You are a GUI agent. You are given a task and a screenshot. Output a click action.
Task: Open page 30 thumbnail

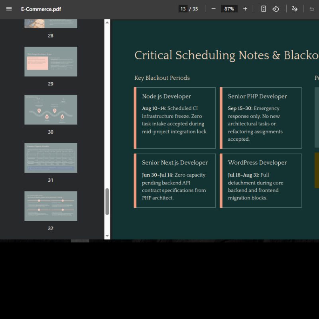pos(51,110)
